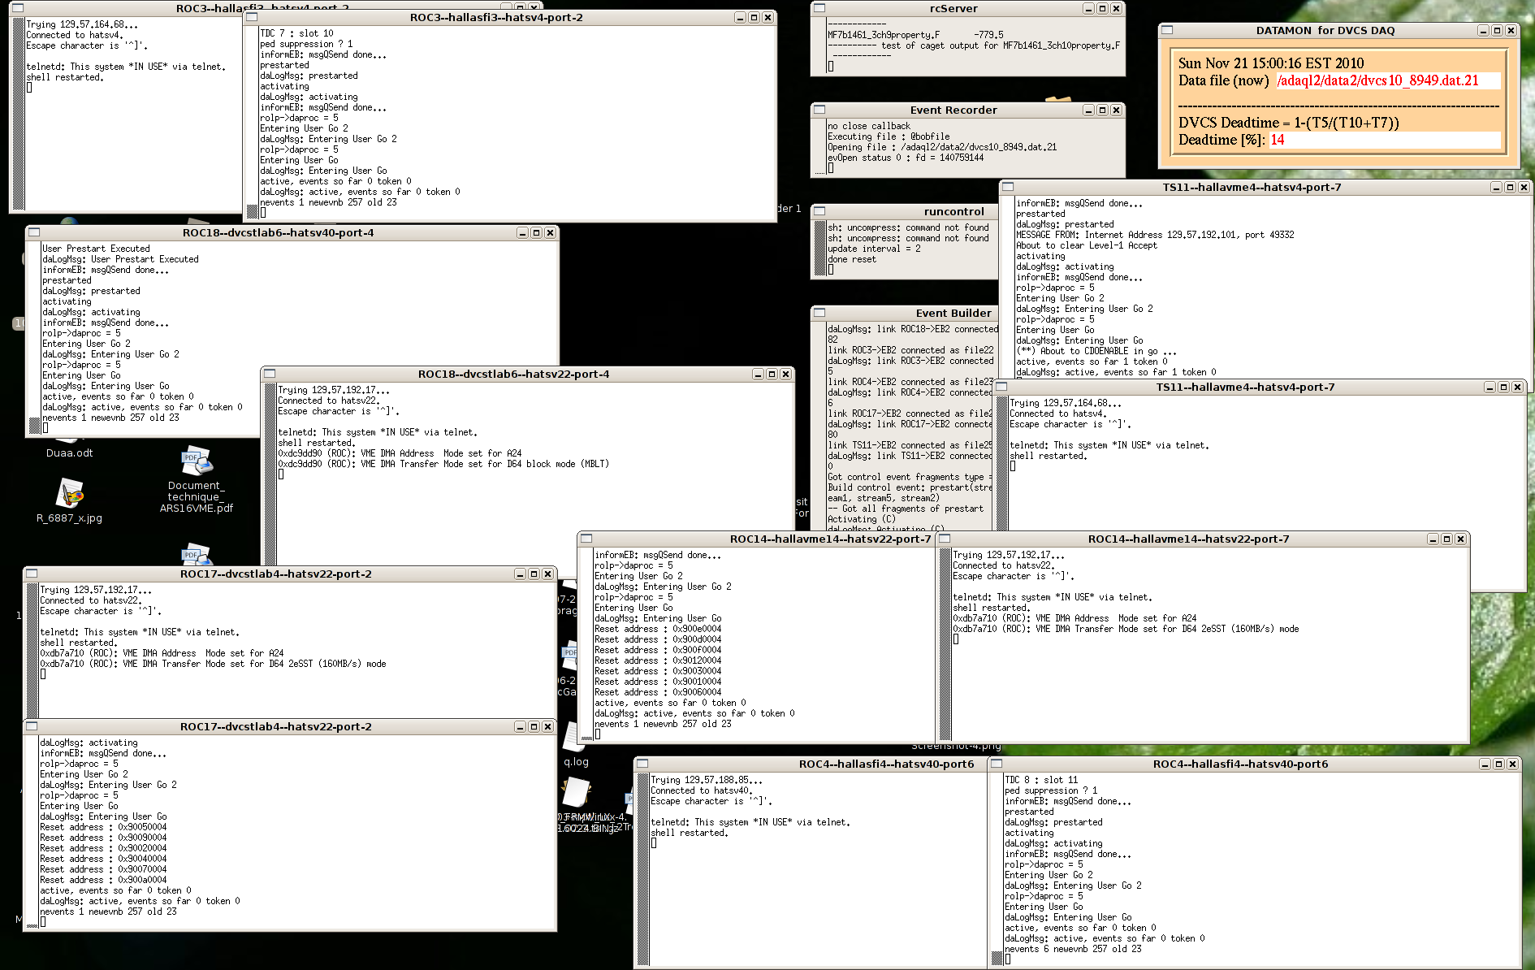1535x970 pixels.
Task: Open window menu icon of Event Recorder window
Action: pyautogui.click(x=819, y=110)
